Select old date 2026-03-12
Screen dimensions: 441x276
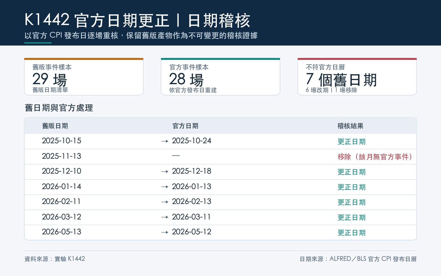tap(61, 217)
